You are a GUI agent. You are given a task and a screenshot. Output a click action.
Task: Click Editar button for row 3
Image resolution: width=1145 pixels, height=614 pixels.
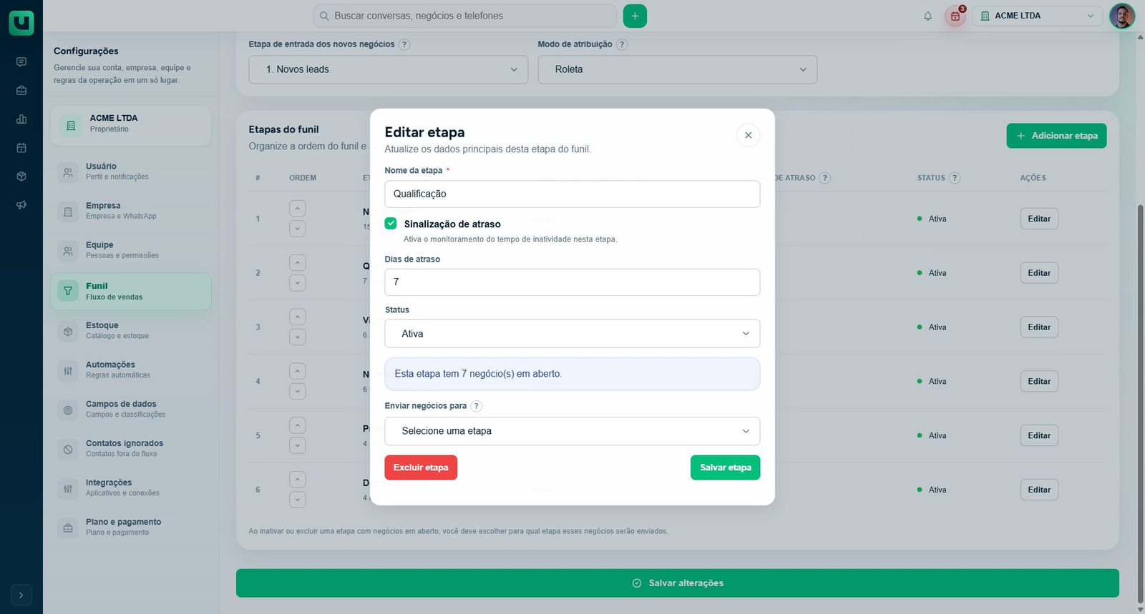(x=1039, y=327)
